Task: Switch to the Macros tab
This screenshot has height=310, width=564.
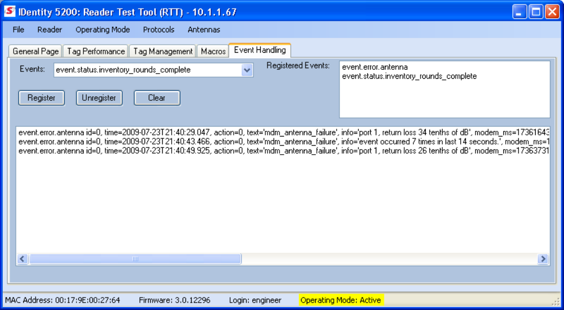Action: (213, 51)
